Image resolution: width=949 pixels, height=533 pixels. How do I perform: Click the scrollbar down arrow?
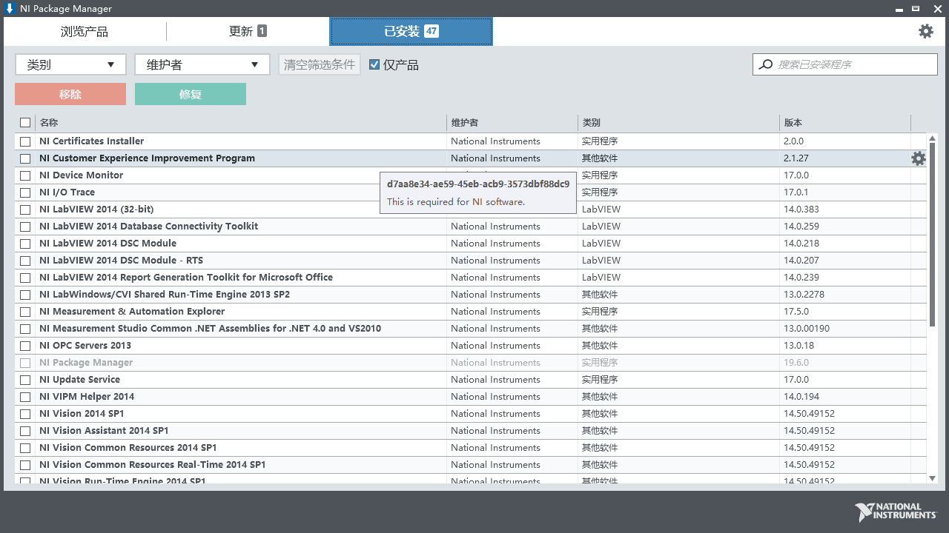pos(932,478)
